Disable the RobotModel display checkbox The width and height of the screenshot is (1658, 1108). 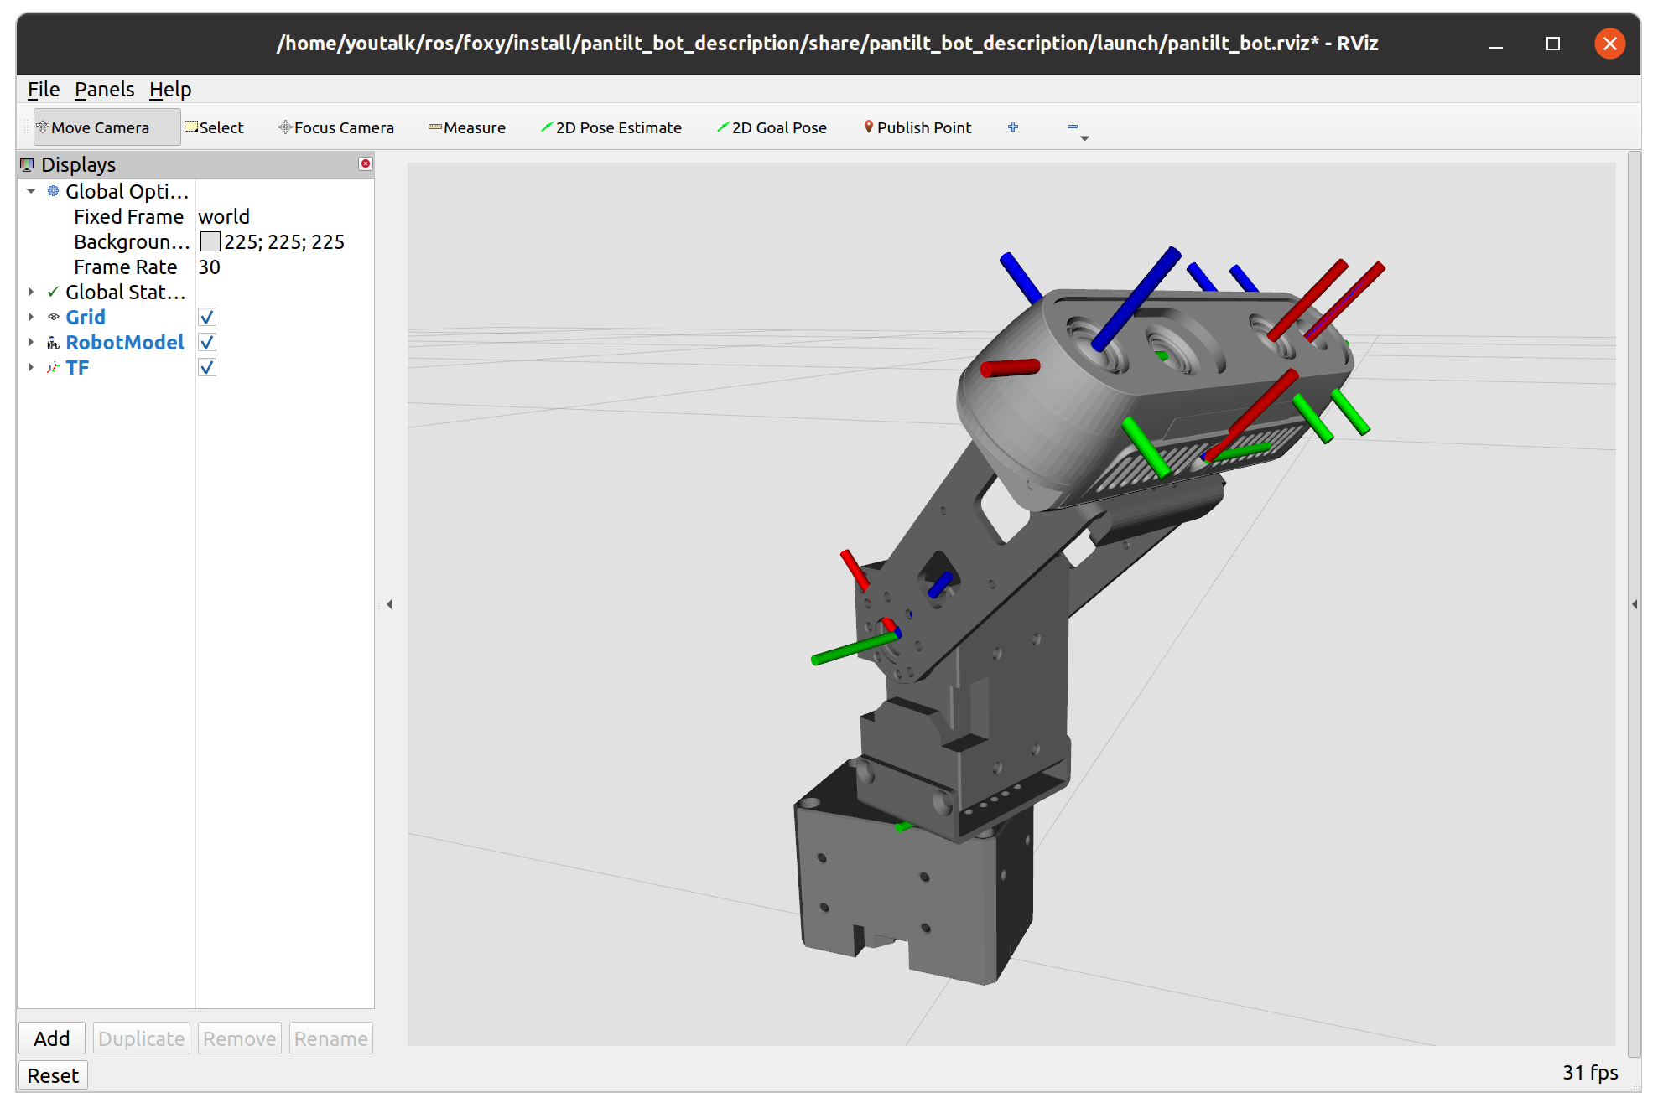[206, 342]
